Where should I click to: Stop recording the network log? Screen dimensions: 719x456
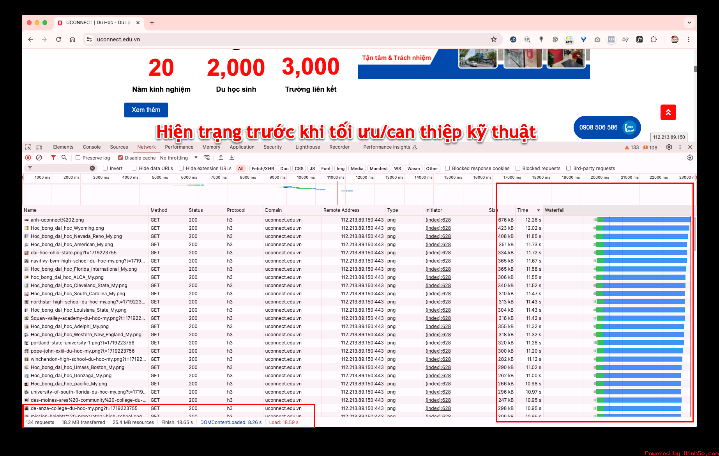28,158
